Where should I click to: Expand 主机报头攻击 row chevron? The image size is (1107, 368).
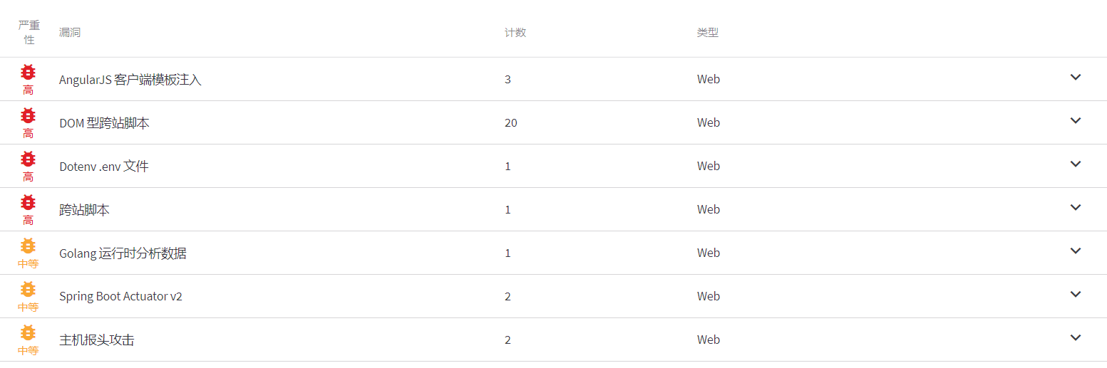pos(1076,337)
